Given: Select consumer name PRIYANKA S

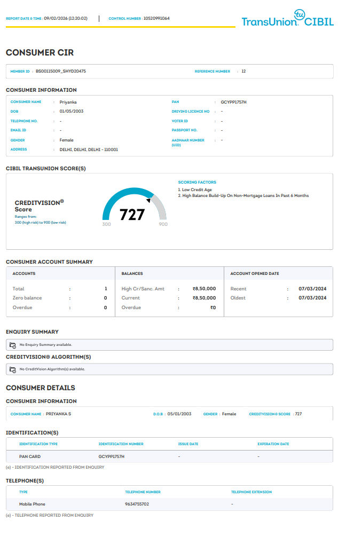Looking at the screenshot, I should coord(59,414).
